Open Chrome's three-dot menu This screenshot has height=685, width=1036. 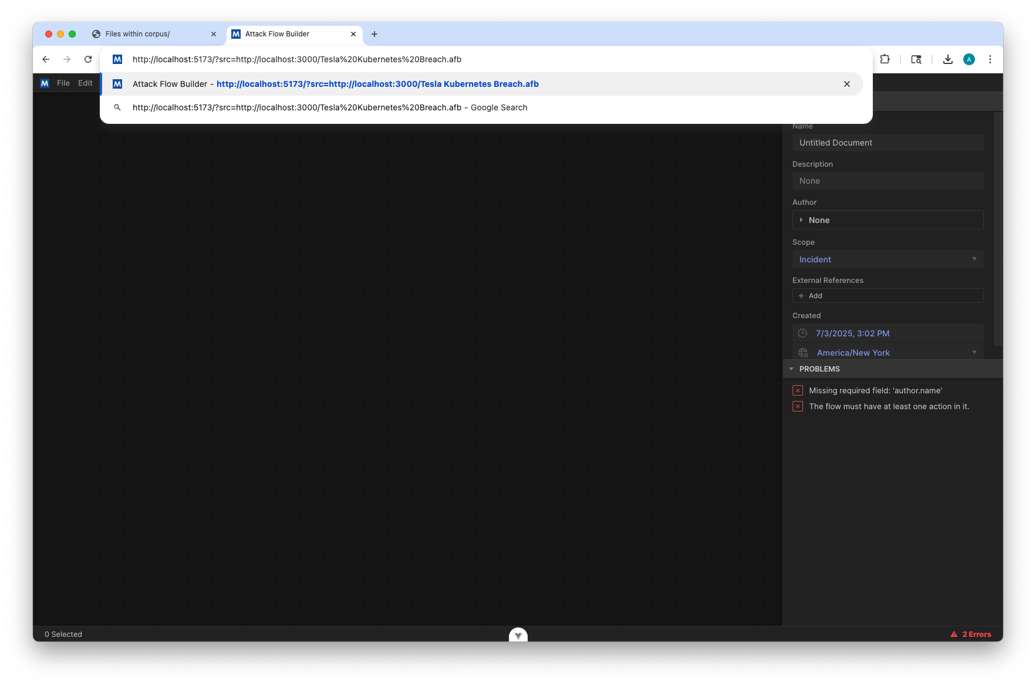(x=990, y=59)
